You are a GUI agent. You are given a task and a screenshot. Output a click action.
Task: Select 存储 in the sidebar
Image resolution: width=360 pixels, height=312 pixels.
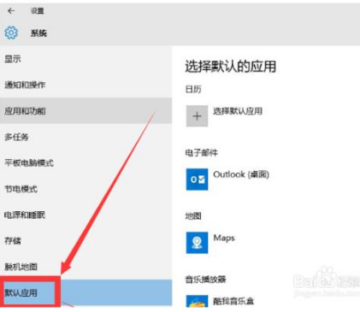pos(86,240)
